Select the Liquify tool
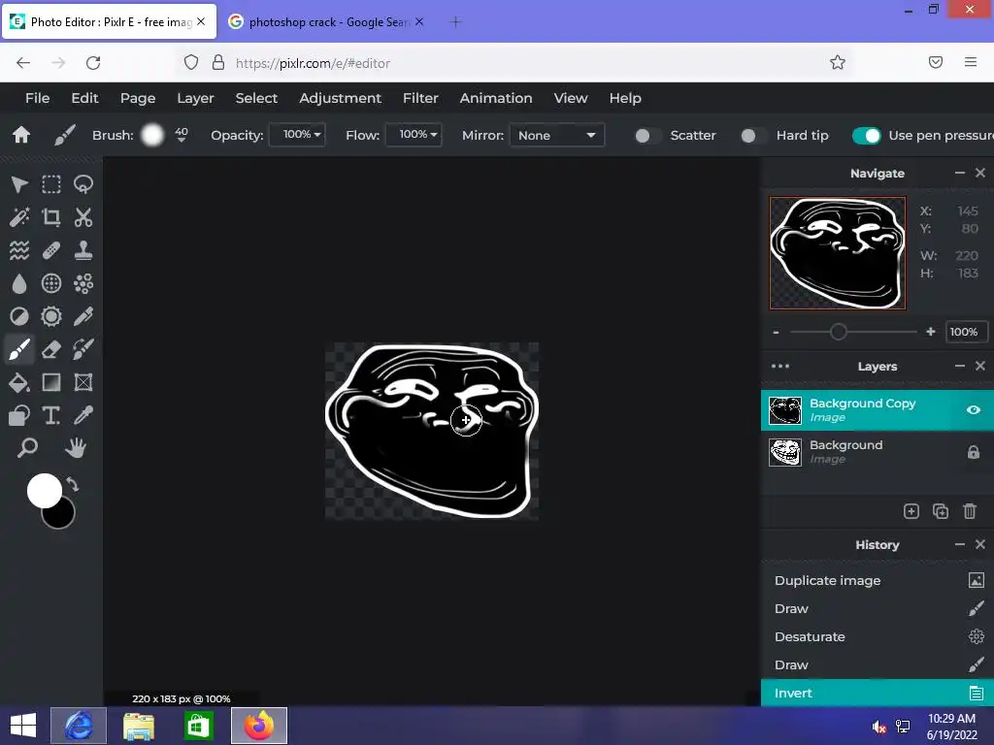This screenshot has width=994, height=745. 19,250
